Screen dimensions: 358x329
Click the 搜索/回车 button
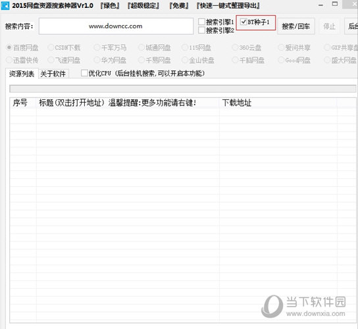click(296, 26)
